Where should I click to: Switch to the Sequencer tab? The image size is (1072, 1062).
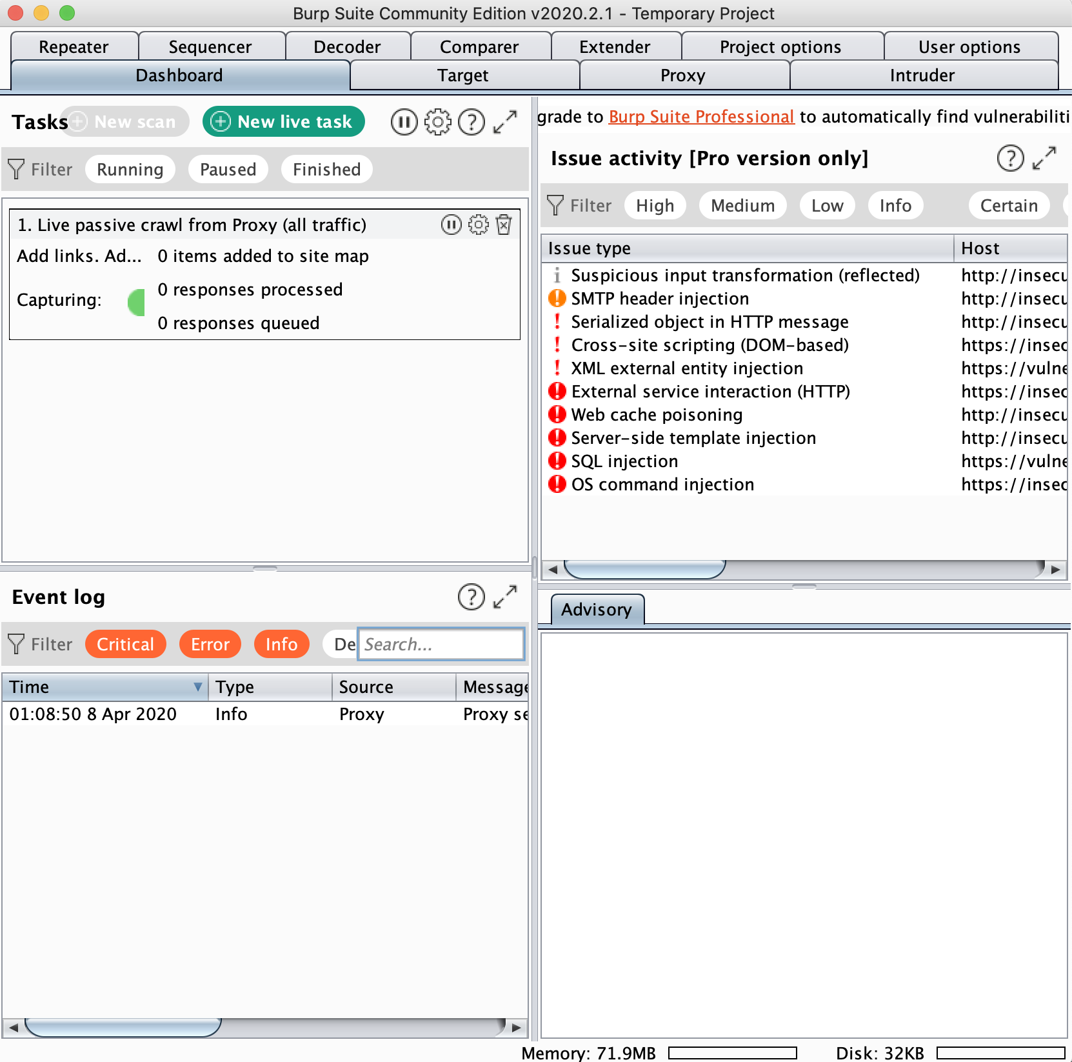[210, 46]
